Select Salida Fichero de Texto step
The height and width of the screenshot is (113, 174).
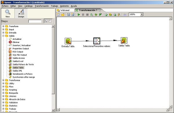23,65
